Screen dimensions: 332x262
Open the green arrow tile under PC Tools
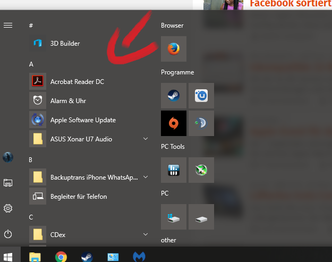pos(201,170)
